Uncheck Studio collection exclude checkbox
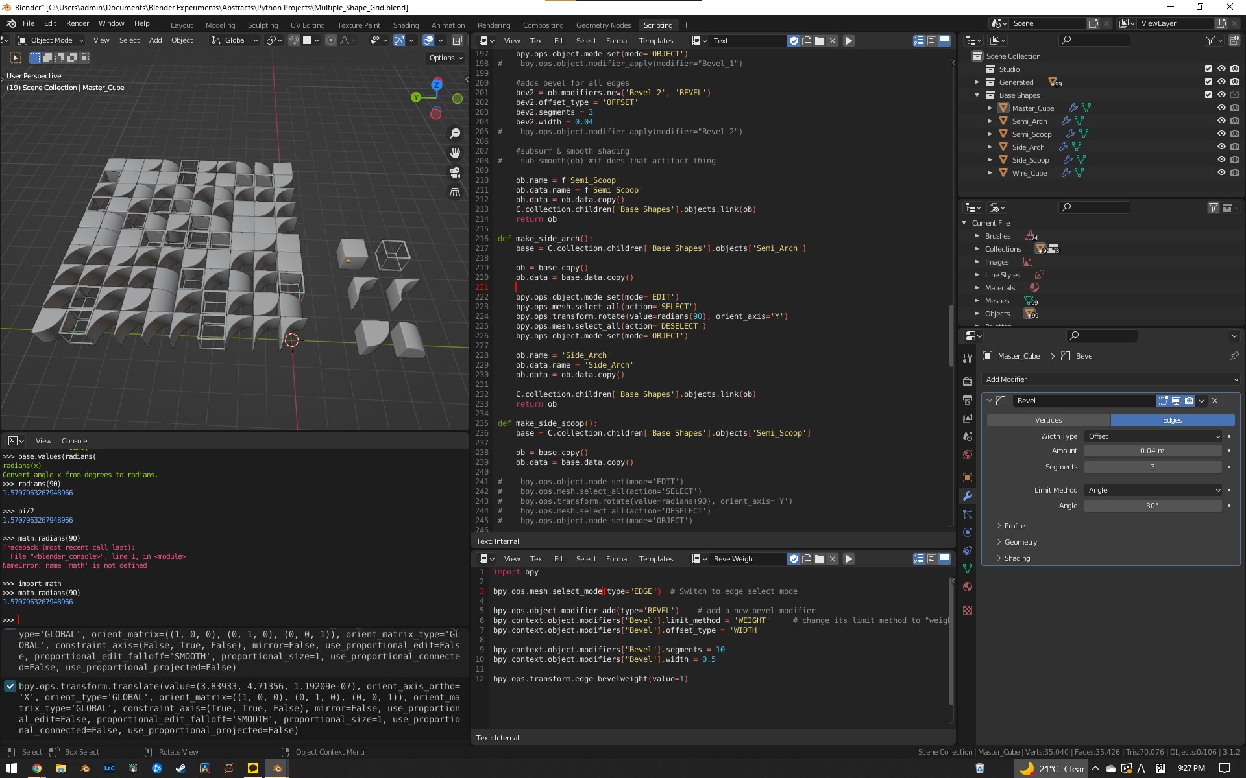Viewport: 1246px width, 778px height. [x=1208, y=69]
